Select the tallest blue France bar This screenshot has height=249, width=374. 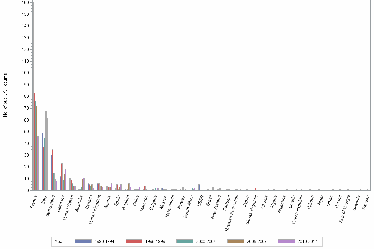pyautogui.click(x=33, y=99)
